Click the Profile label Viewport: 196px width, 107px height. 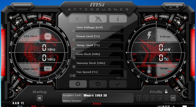click(156, 92)
